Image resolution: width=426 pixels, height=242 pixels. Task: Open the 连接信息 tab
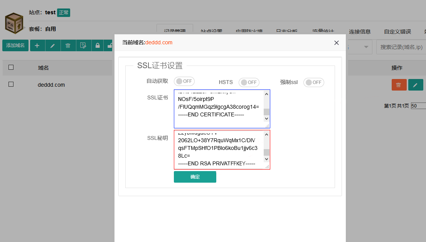coord(360,32)
